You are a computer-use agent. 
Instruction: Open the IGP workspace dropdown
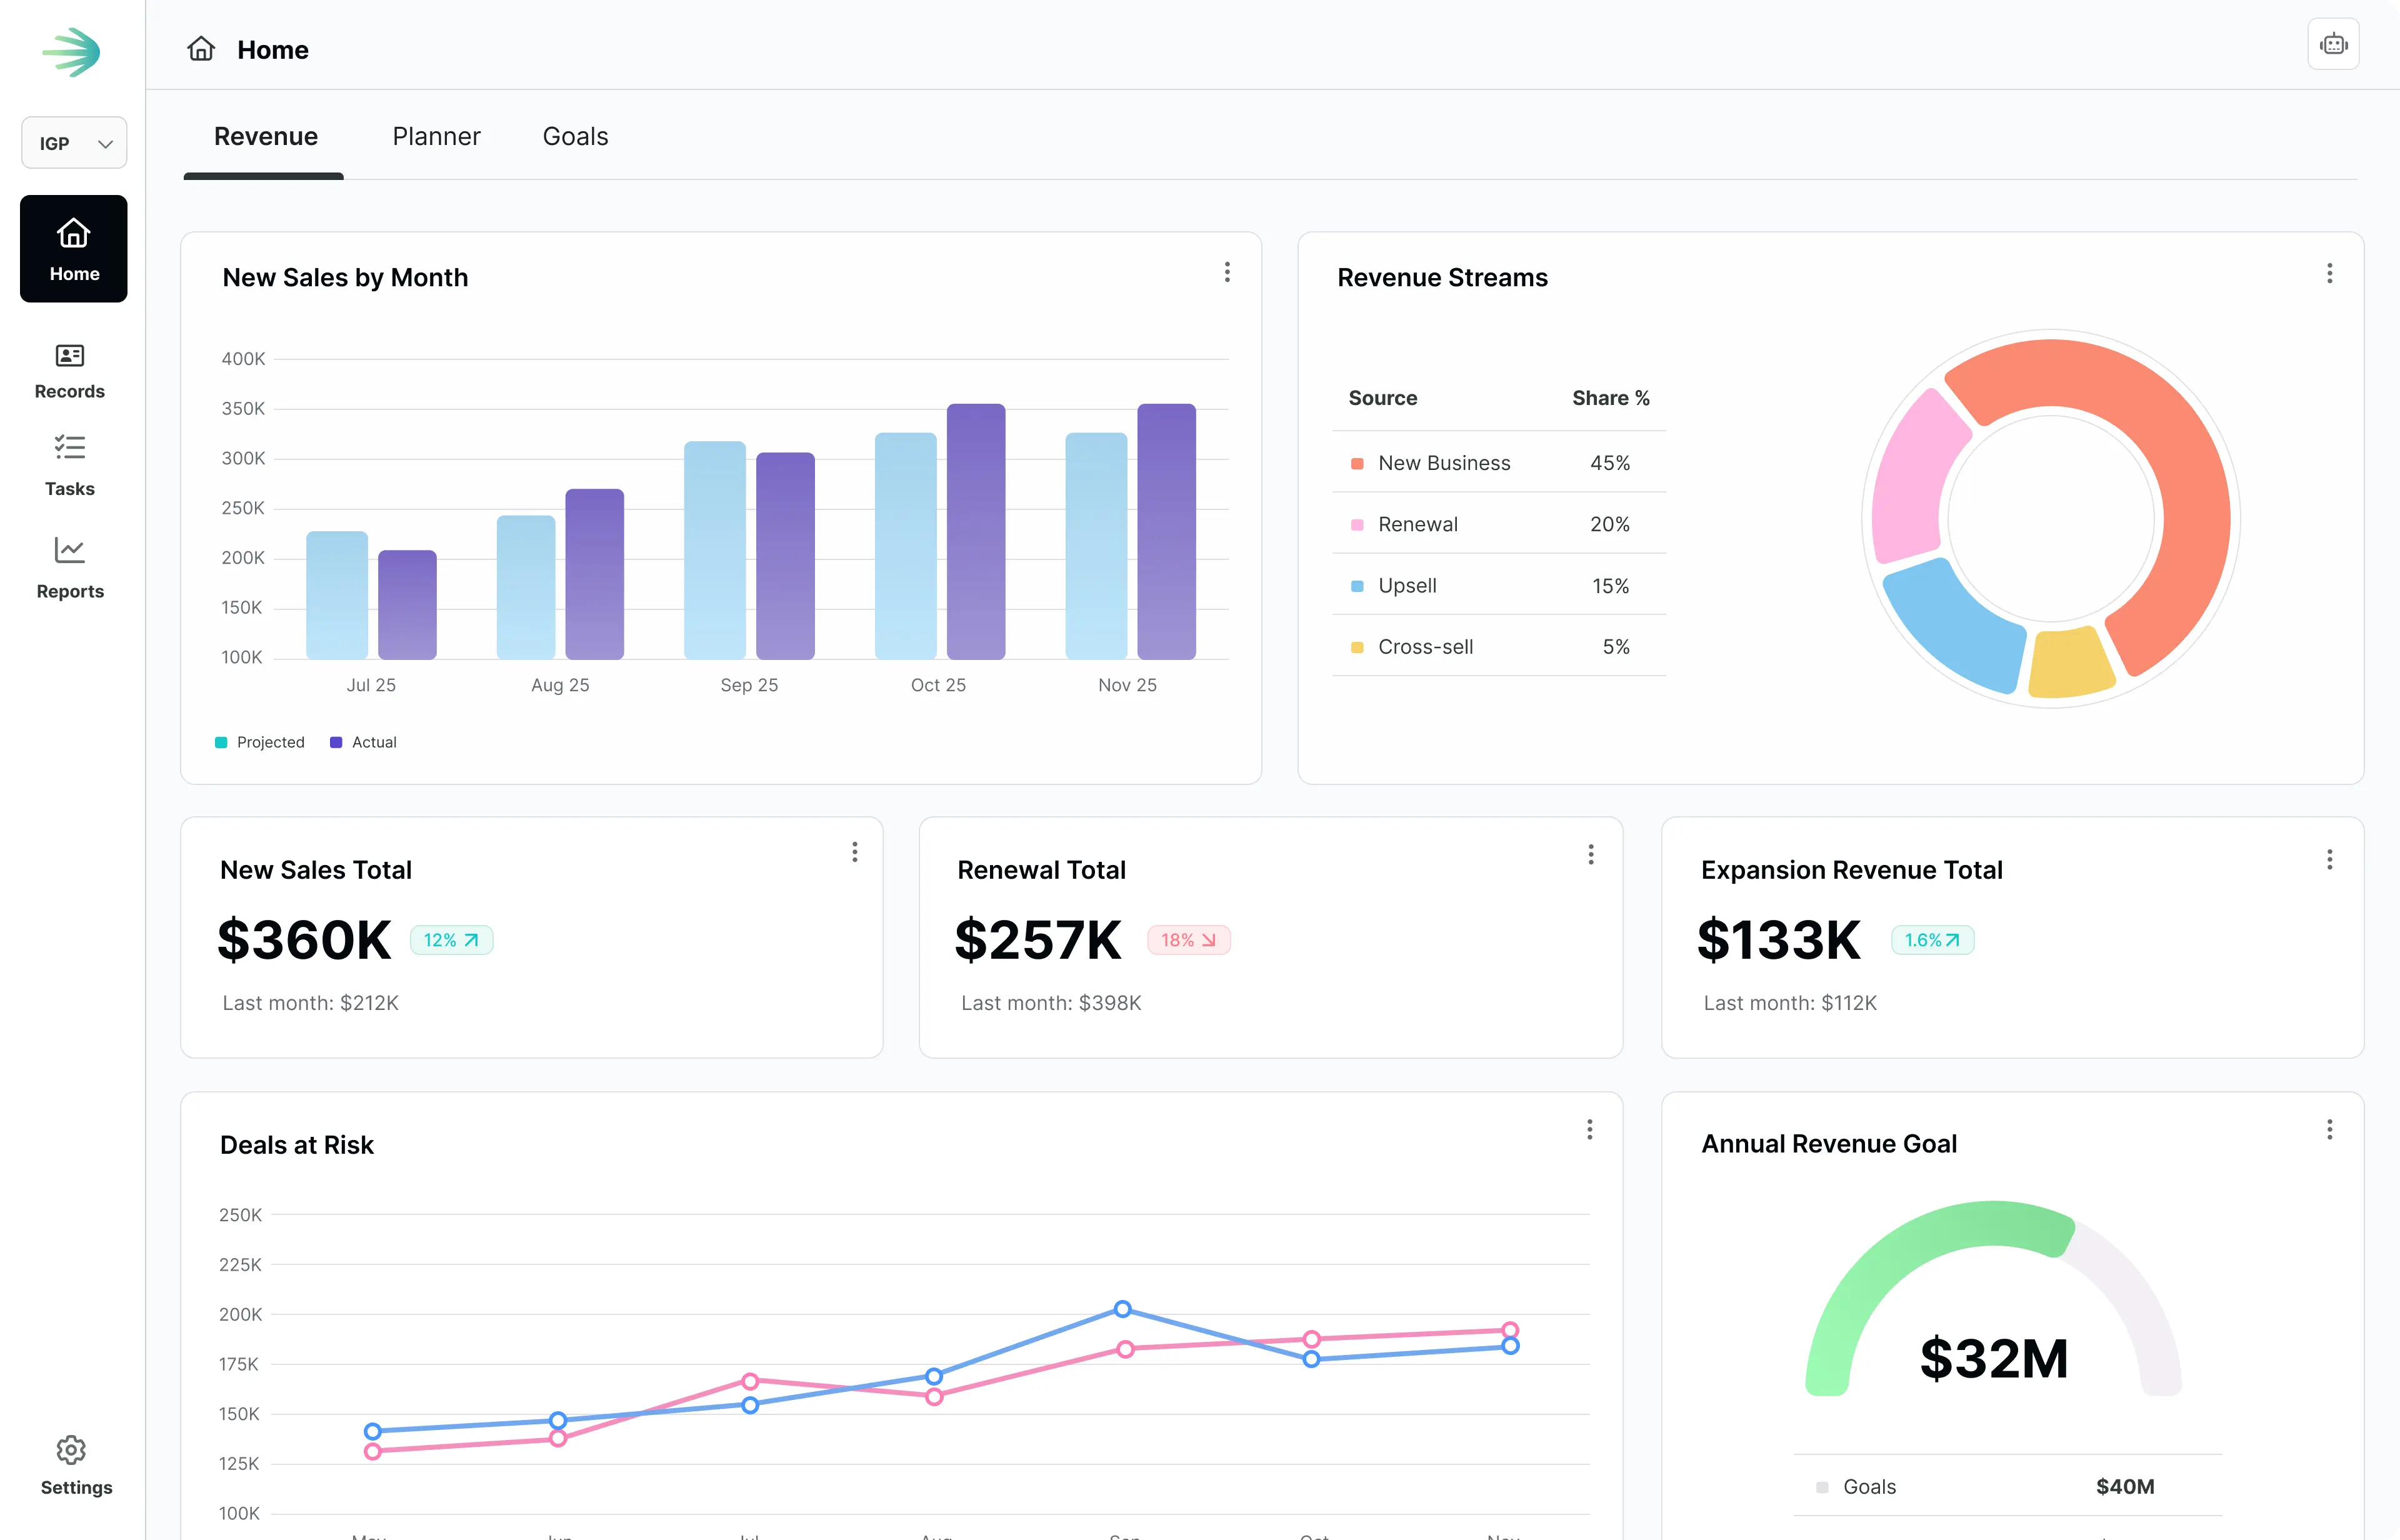pos(73,143)
